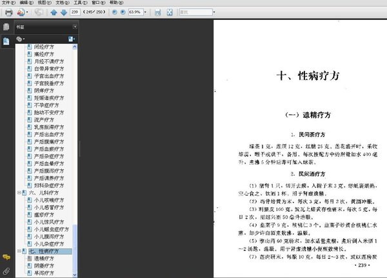Image resolution: width=387 pixels, height=278 pixels.
Task: Open the 文件 menu
Action: tap(8, 3)
